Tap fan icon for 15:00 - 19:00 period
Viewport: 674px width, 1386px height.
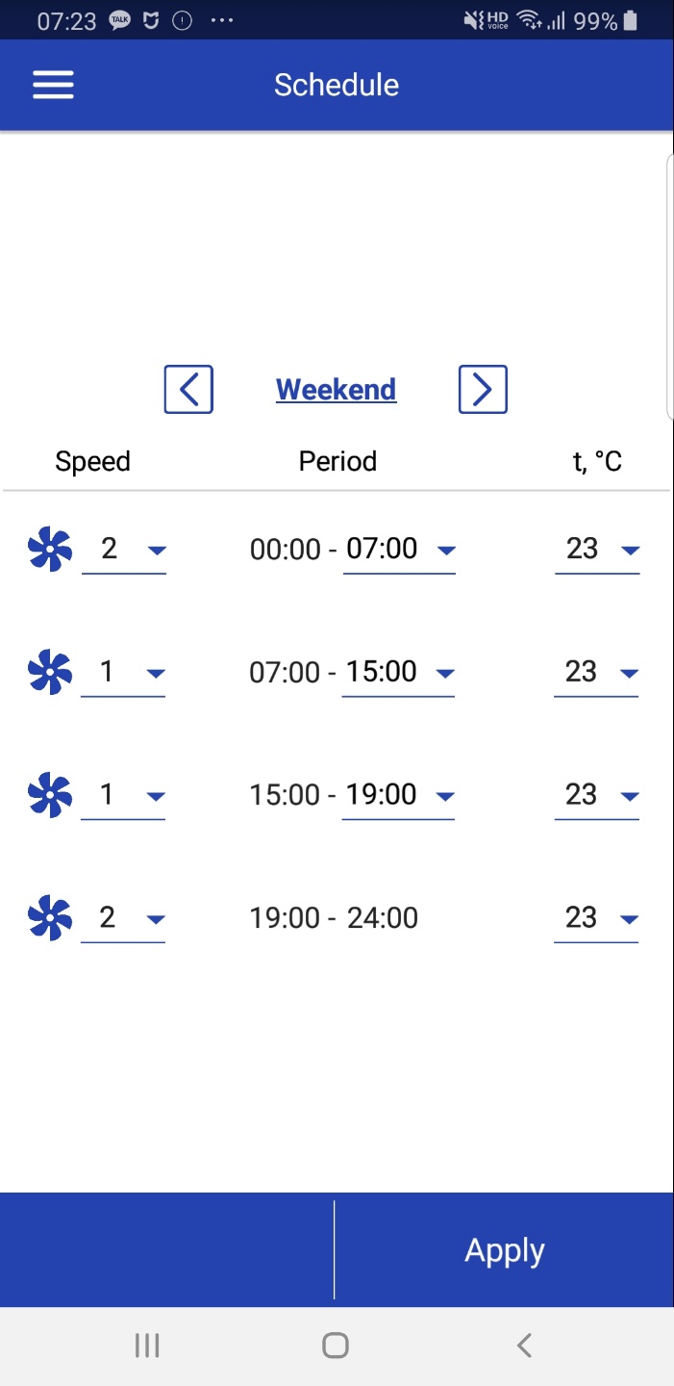(50, 795)
